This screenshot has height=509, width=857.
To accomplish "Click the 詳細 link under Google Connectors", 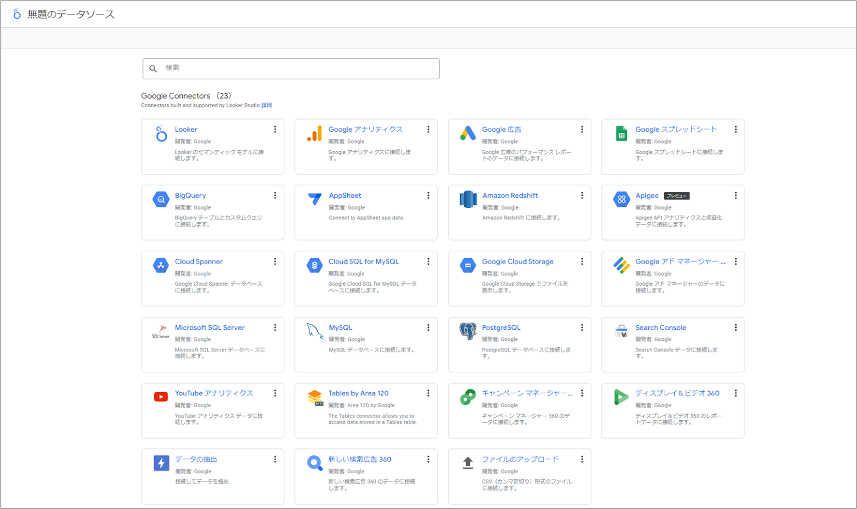I will (267, 106).
